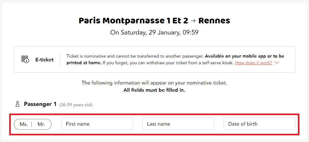309x142 pixels.
Task: Focus the Last name field
Action: [x=178, y=124]
